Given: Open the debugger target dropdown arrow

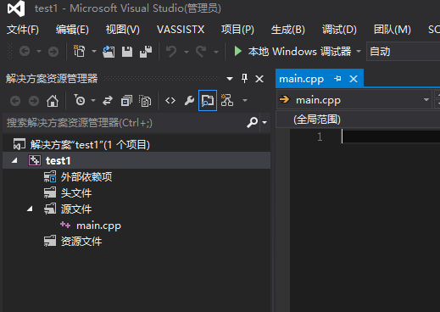Looking at the screenshot, I should coord(359,52).
